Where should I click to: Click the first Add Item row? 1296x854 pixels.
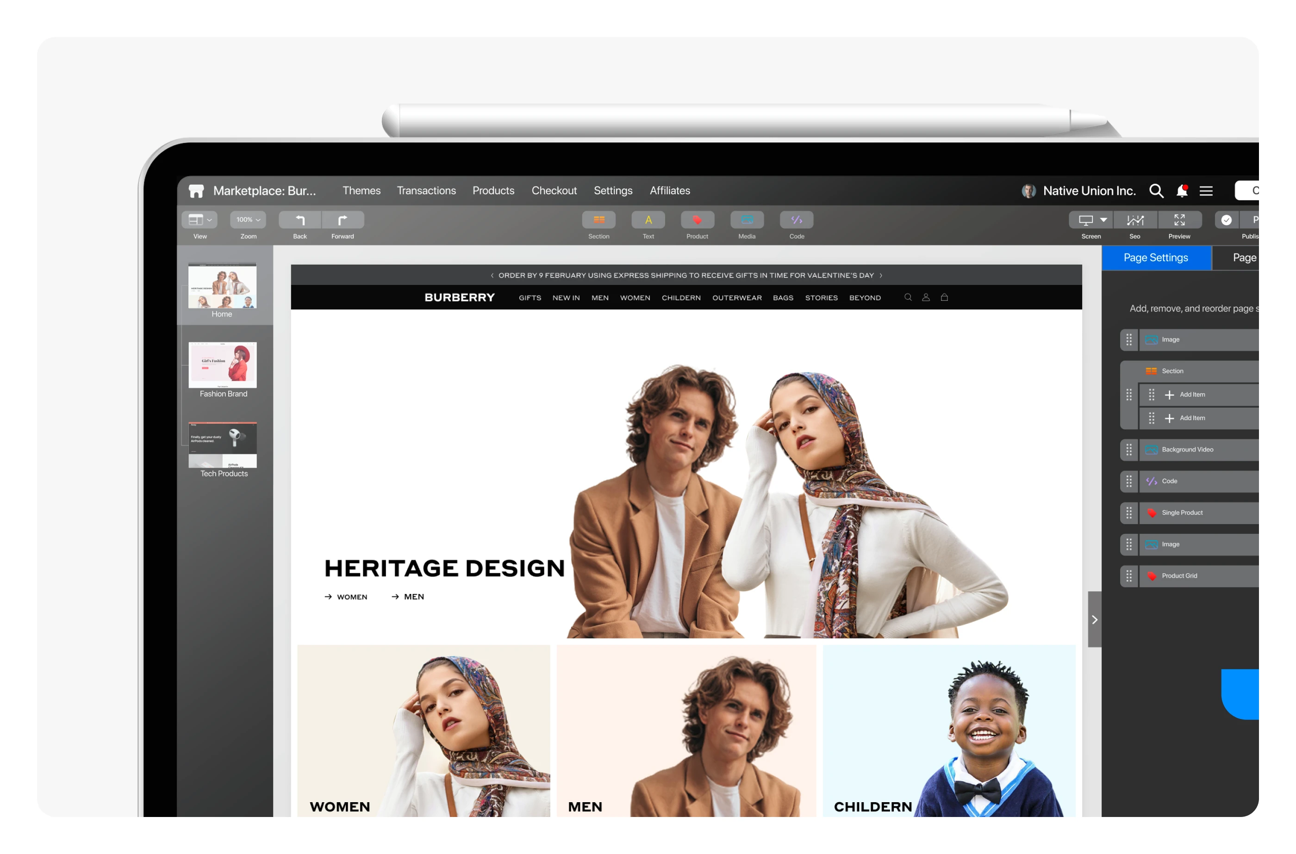pyautogui.click(x=1198, y=394)
